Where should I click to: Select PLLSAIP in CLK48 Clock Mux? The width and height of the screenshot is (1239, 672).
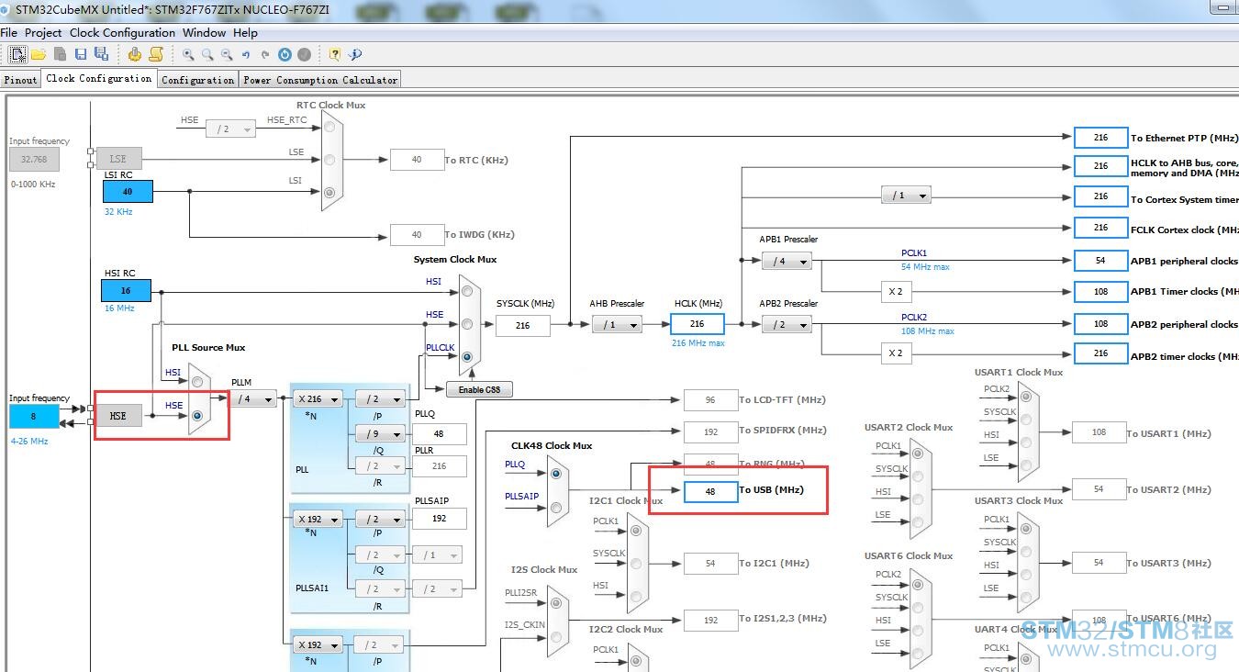556,506
